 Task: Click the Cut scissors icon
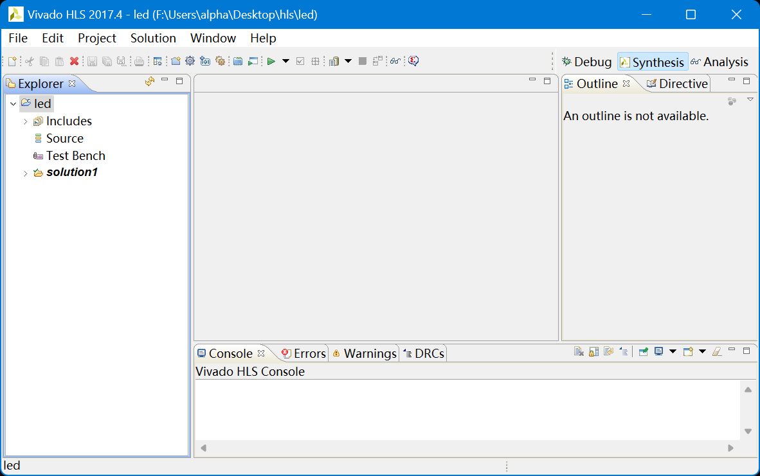tap(29, 61)
